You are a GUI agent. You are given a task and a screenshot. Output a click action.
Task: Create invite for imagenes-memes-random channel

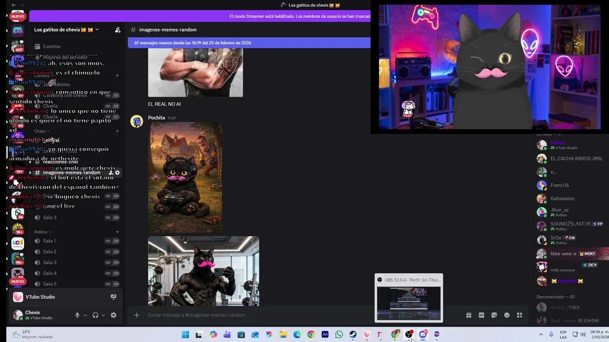coord(111,172)
